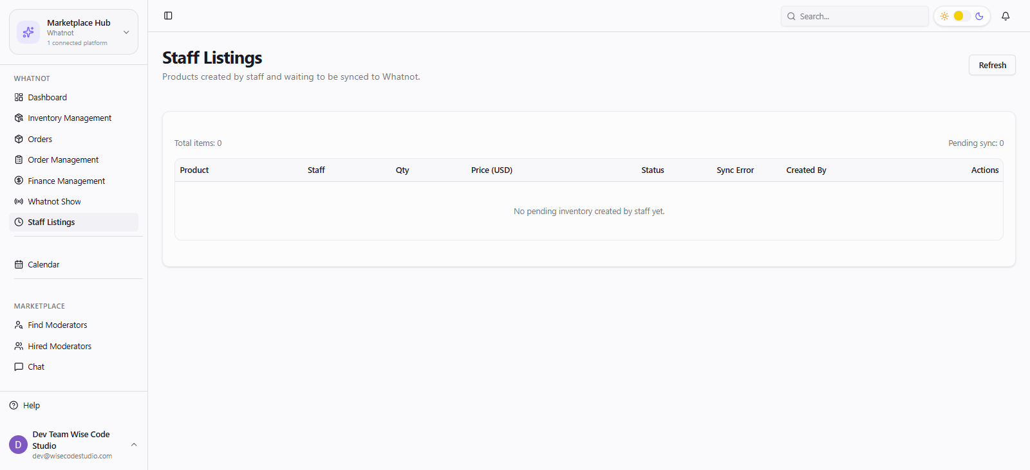This screenshot has height=470, width=1030.
Task: Open Find Moderators
Action: (x=73, y=325)
